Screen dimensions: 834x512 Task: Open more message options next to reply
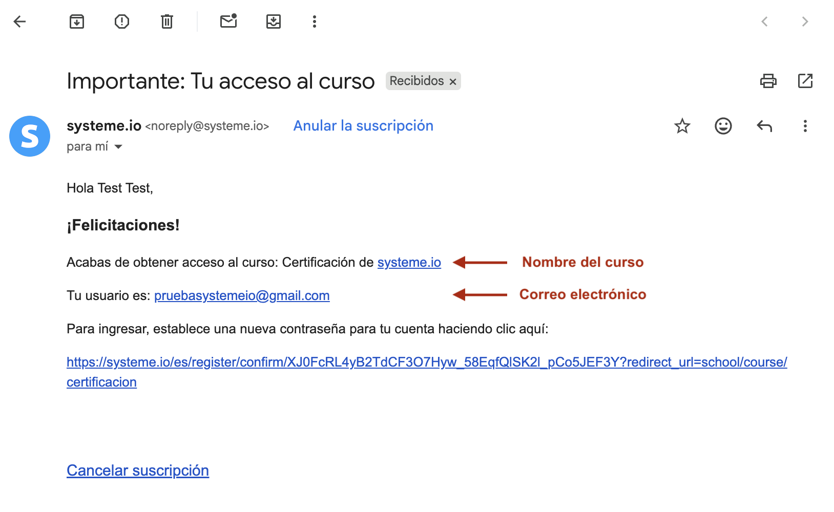(805, 126)
